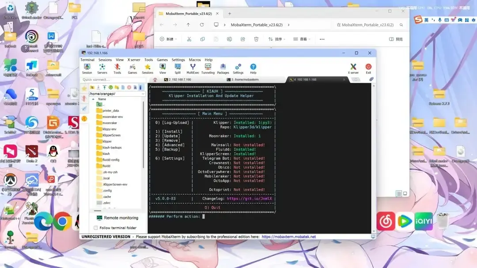Split the terminal with Split icon
477x268 pixels.
point(178,69)
